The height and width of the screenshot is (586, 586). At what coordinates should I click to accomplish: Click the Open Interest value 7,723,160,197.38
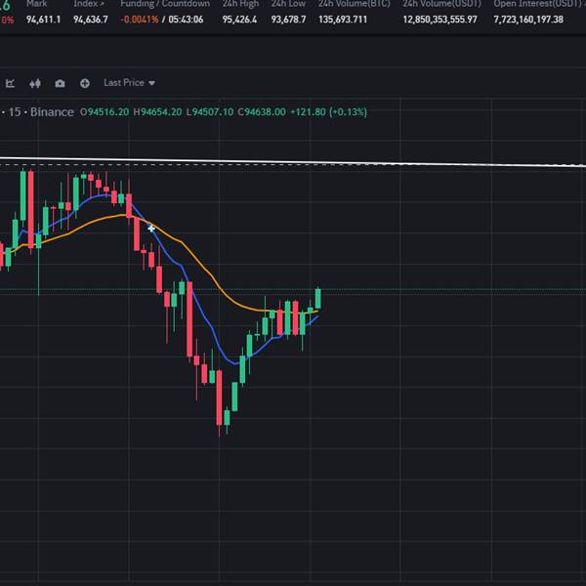pos(528,20)
